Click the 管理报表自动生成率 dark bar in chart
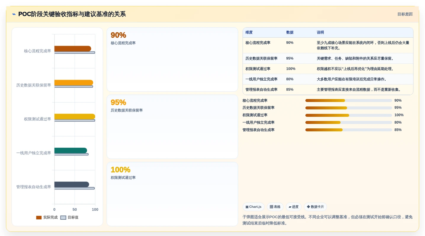This screenshot has height=236, width=425. pos(72,184)
